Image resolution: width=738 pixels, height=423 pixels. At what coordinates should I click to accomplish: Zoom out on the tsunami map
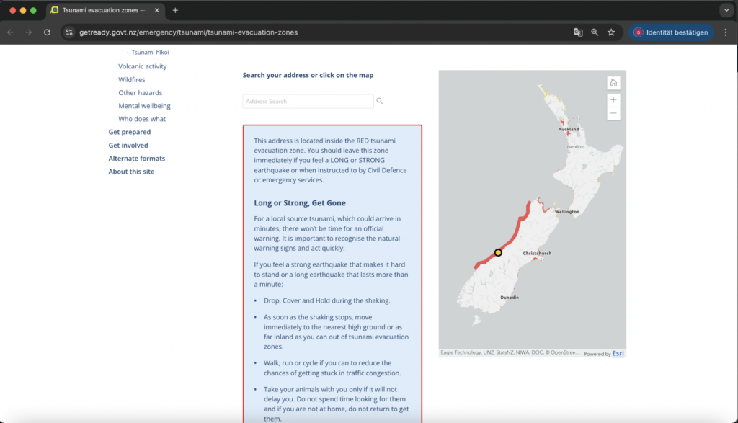613,113
